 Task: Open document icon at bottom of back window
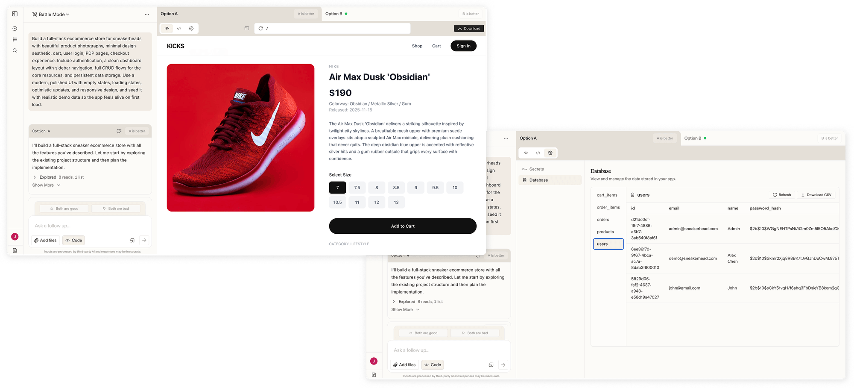pyautogui.click(x=374, y=375)
